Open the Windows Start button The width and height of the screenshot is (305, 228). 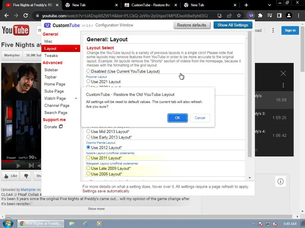(x=8, y=223)
